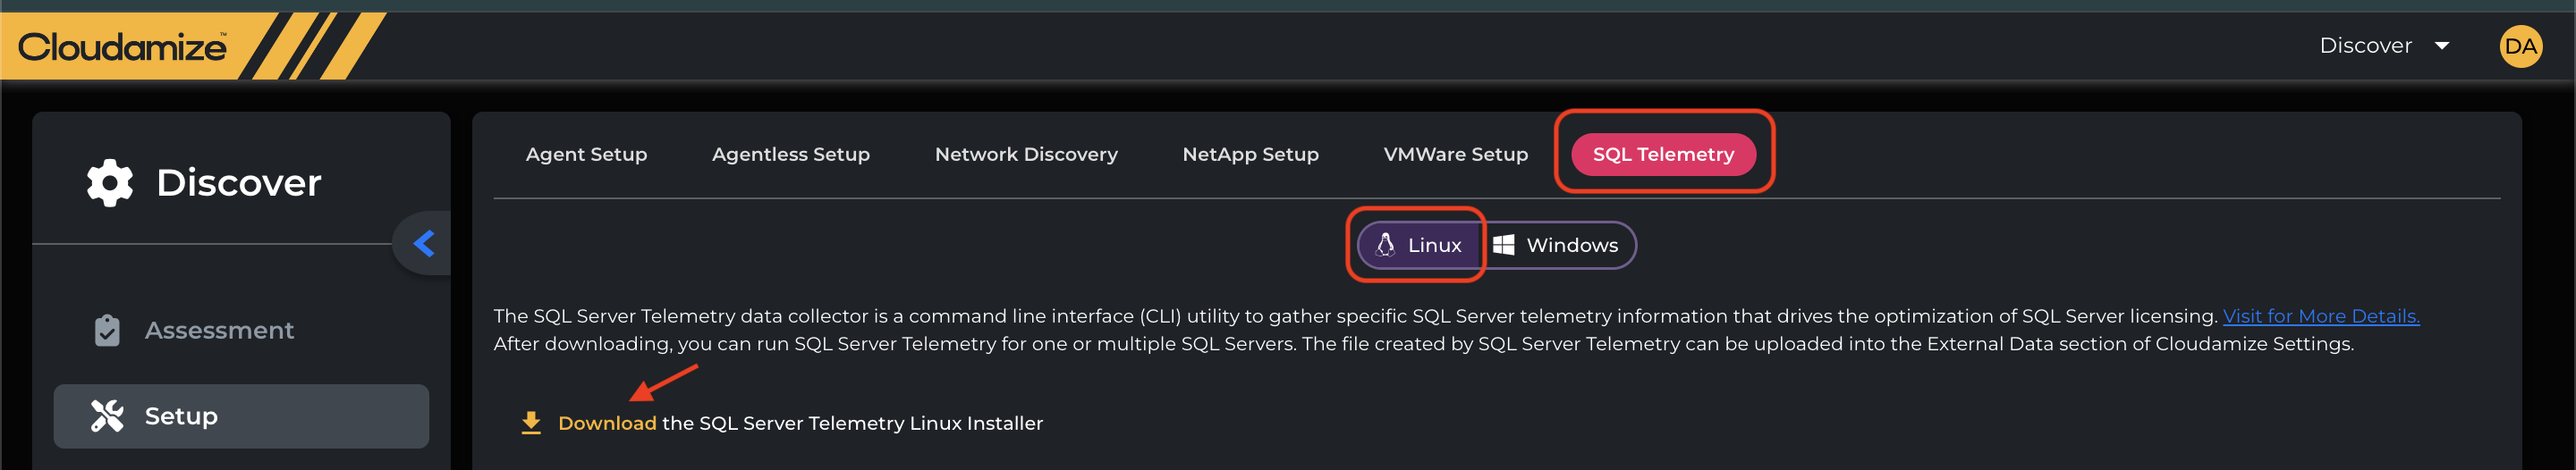Click the Download link for Linux Installer
The width and height of the screenshot is (2576, 470).
pyautogui.click(x=606, y=423)
